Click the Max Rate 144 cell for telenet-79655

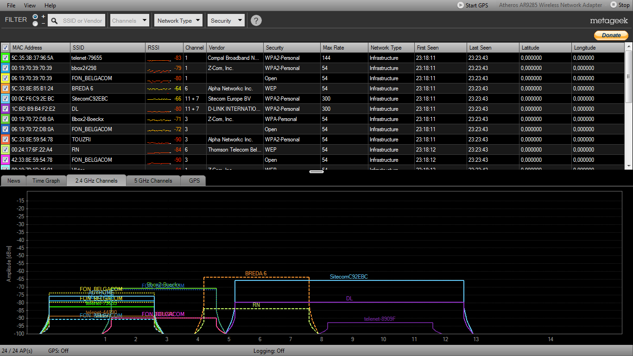(344, 58)
